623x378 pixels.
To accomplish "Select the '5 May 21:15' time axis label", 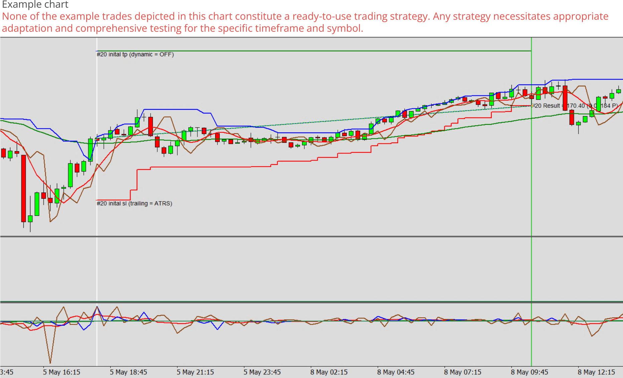I will pyautogui.click(x=195, y=372).
